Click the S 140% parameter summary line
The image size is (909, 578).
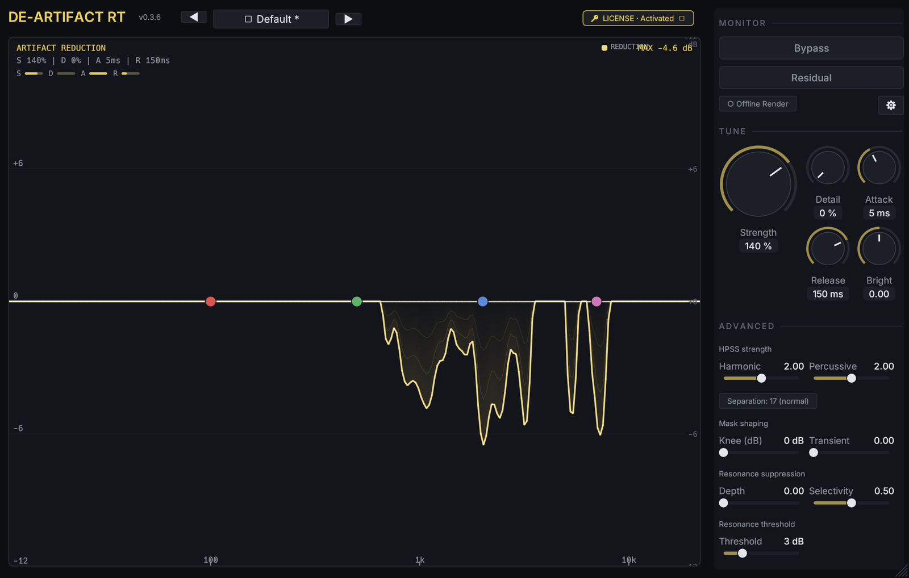(93, 61)
